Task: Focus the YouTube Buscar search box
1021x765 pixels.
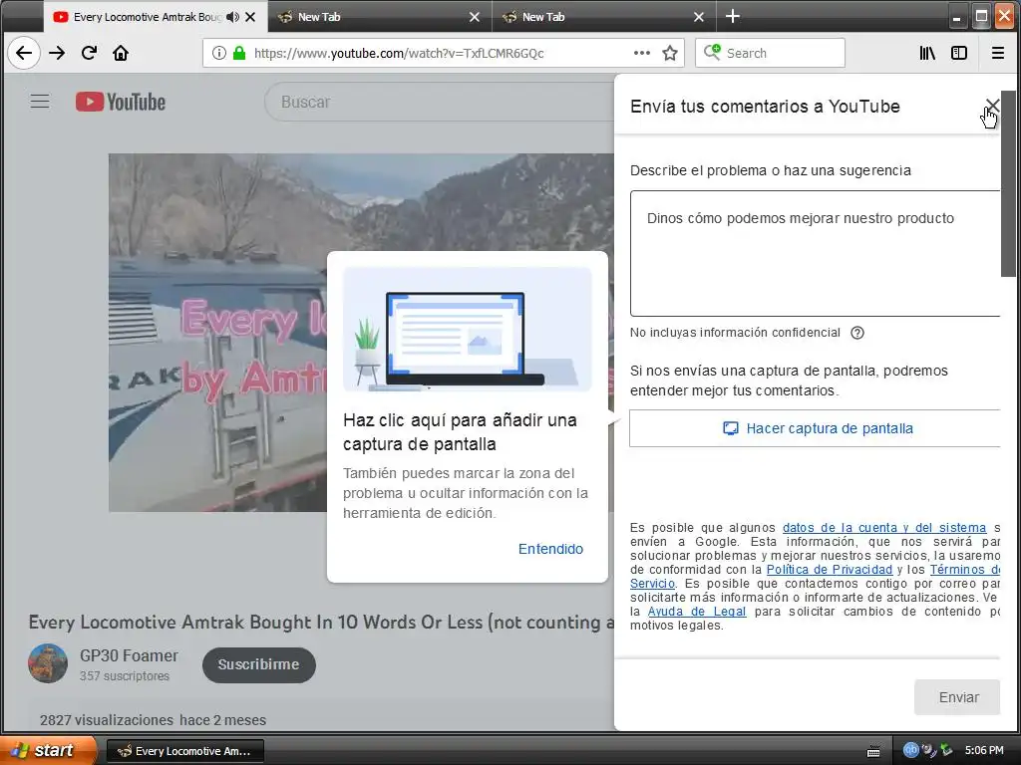Action: click(440, 103)
